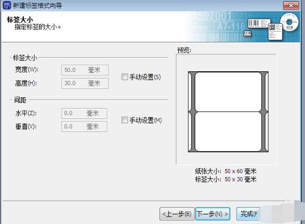
Task: Proceed with the 下一步(N) > button
Action: [x=213, y=214]
